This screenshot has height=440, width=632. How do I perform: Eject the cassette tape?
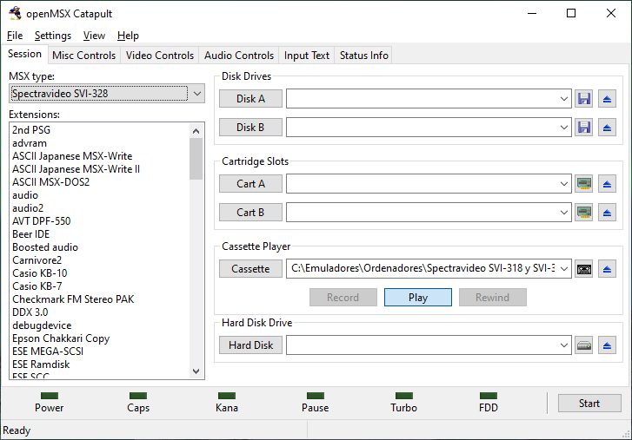607,269
